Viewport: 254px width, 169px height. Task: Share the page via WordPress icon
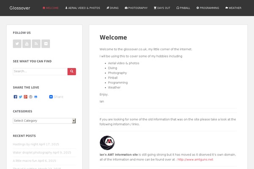[30, 97]
